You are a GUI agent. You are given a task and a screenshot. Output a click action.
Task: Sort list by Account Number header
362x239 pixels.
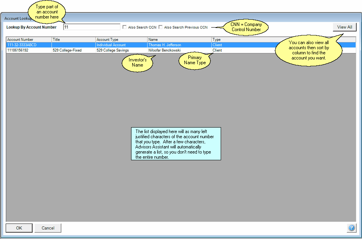coord(28,39)
